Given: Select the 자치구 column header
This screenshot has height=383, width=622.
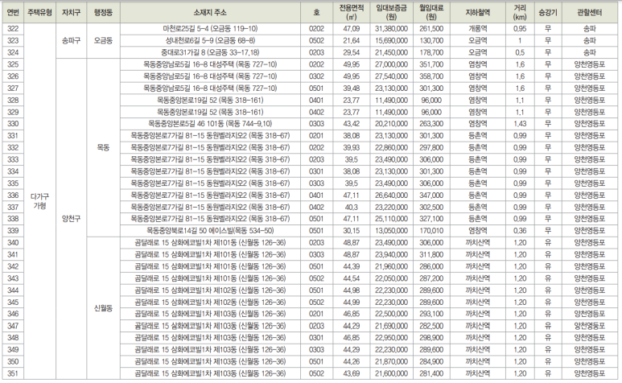Looking at the screenshot, I should [x=72, y=13].
